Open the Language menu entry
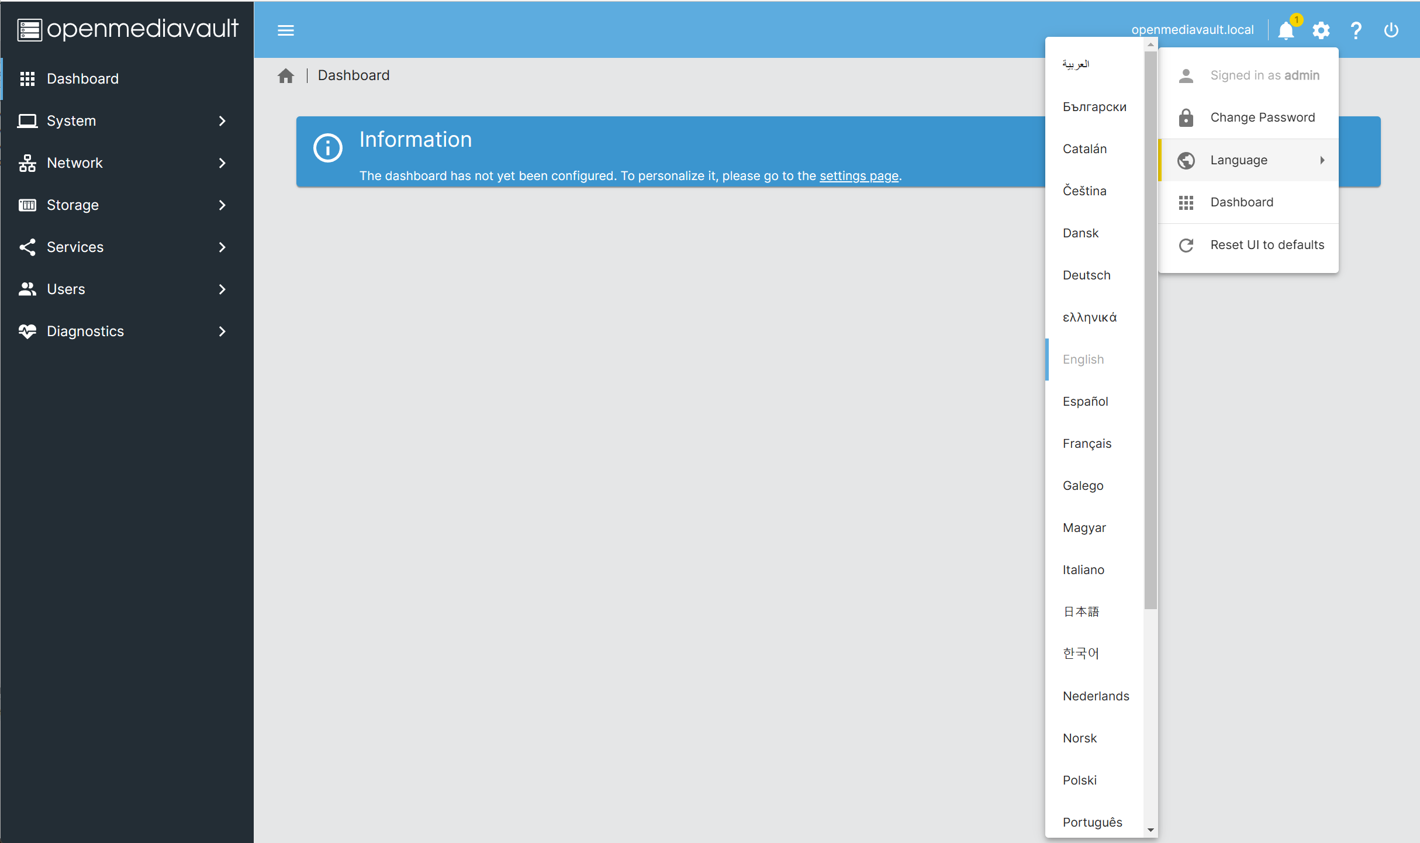 point(1249,160)
